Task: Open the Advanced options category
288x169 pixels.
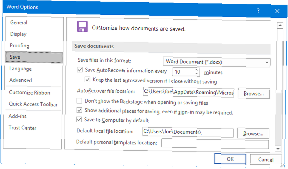Action: 20,80
